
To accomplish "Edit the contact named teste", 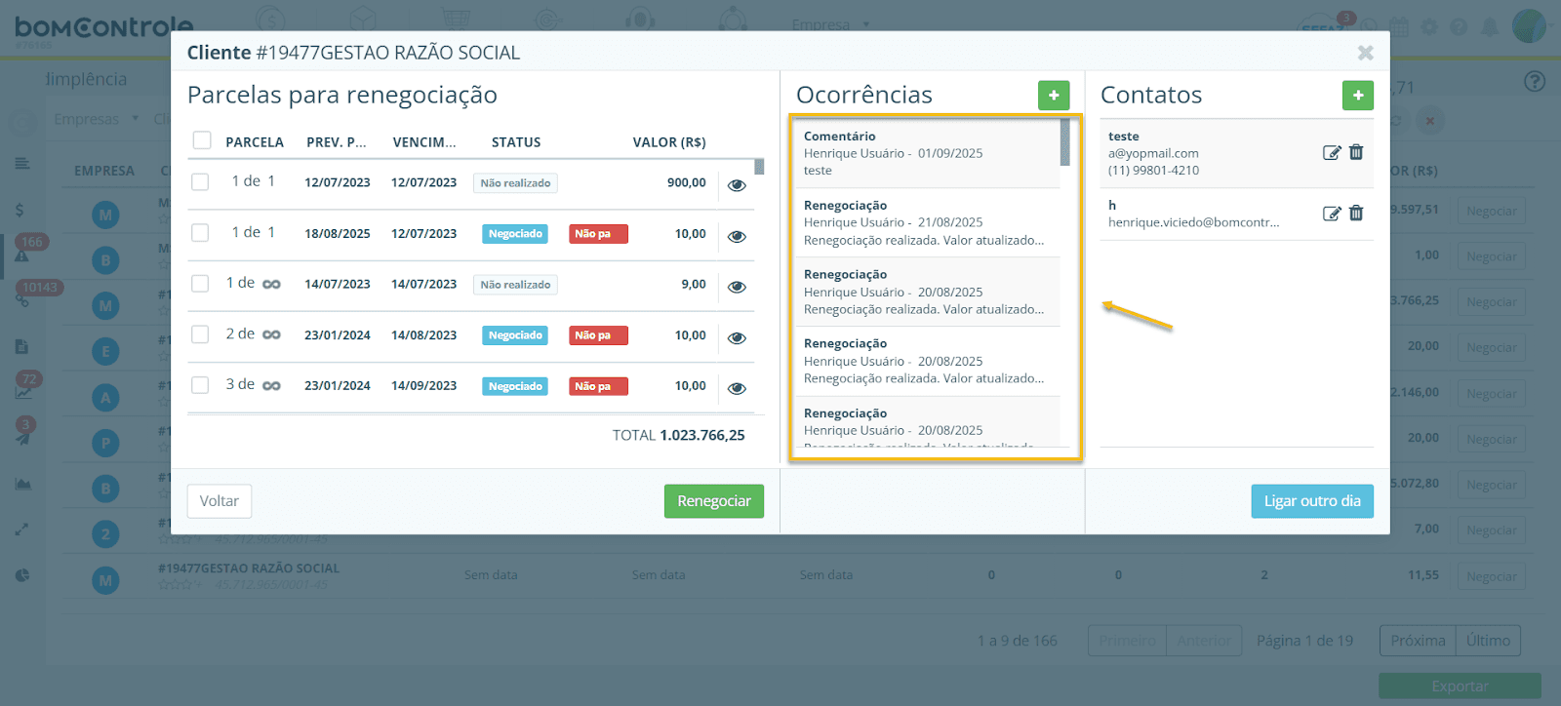I will click(x=1332, y=153).
